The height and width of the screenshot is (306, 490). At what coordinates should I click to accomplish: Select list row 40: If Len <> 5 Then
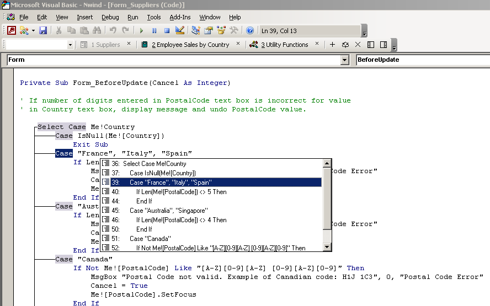click(211, 192)
